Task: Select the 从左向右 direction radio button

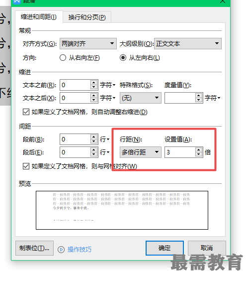Action: pyautogui.click(x=123, y=58)
